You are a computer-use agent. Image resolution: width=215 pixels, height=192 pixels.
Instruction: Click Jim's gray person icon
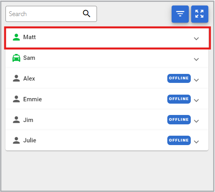(x=16, y=120)
